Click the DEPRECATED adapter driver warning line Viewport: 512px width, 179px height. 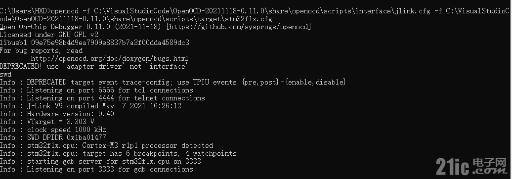[92, 67]
